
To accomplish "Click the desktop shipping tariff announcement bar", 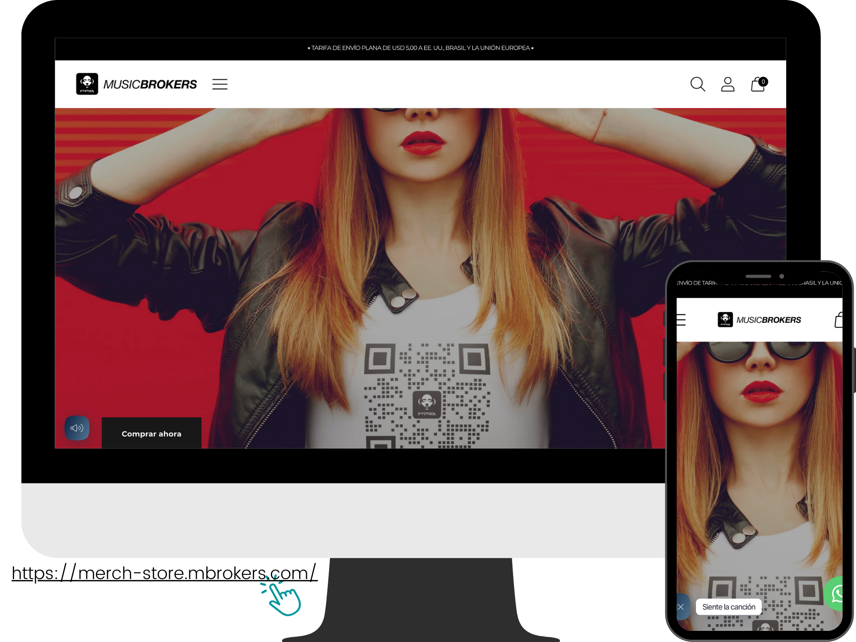I will (420, 48).
